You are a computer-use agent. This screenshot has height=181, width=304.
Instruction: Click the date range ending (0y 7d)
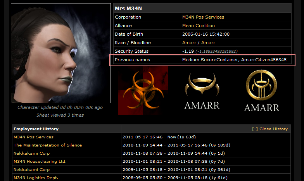click(x=174, y=161)
